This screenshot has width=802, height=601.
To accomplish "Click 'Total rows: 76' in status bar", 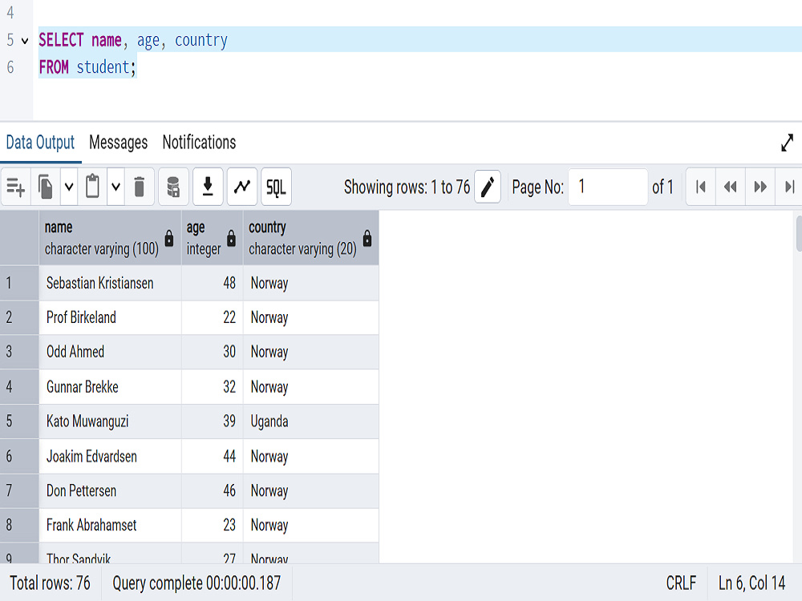I will 50,583.
